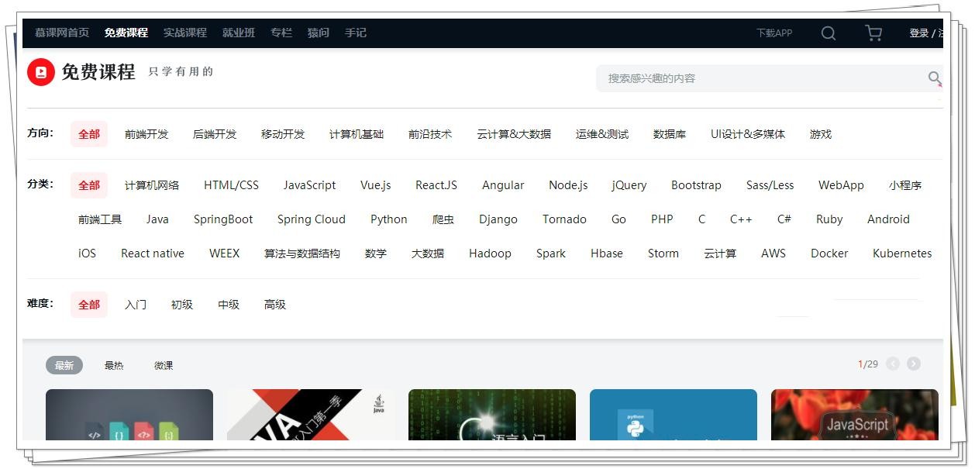Go to next page arrow of courses
975x469 pixels.
(914, 364)
